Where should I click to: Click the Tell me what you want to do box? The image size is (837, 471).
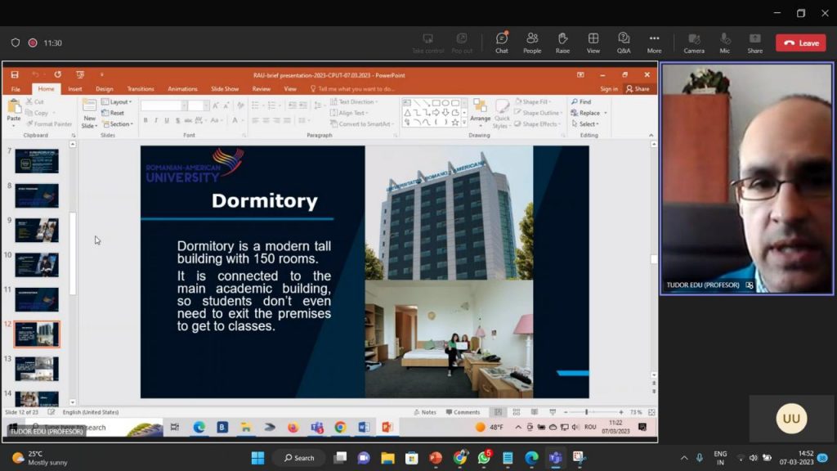point(352,89)
